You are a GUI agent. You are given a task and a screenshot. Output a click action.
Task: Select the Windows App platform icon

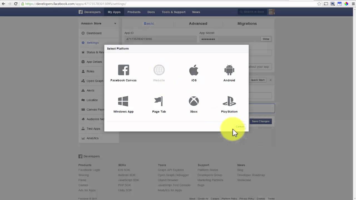point(123,101)
